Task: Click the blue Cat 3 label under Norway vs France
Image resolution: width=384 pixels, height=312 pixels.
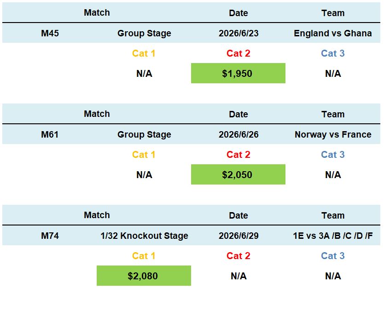Action: coord(332,155)
